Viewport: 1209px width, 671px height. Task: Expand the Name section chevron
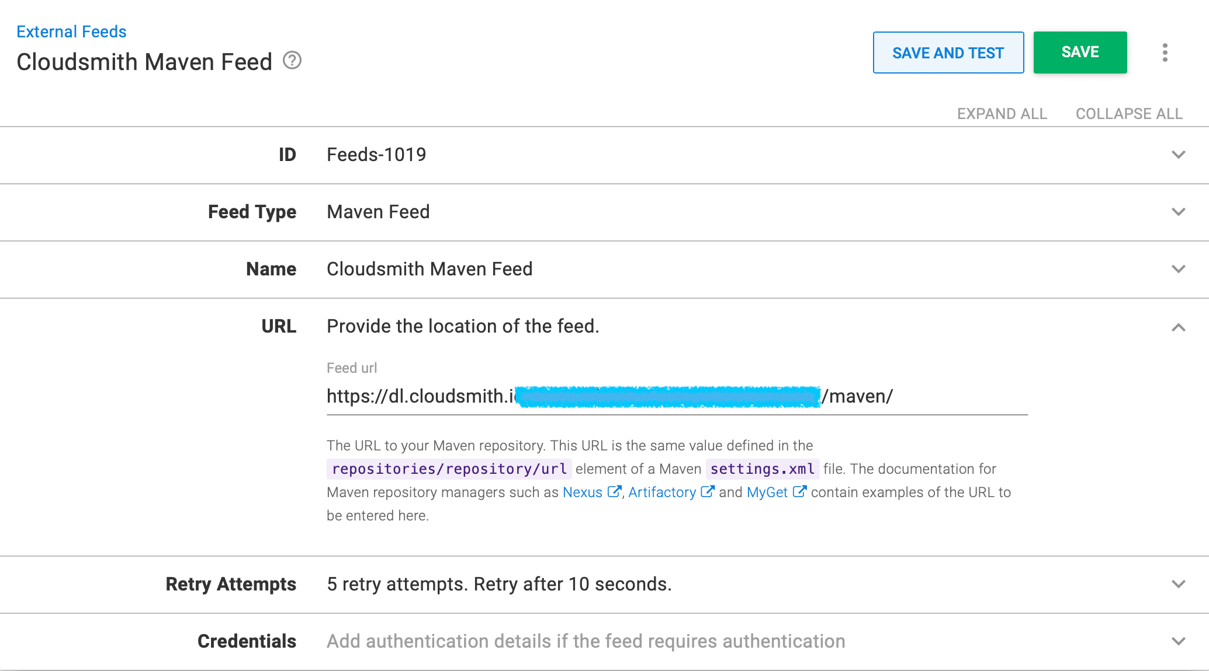[x=1178, y=269]
